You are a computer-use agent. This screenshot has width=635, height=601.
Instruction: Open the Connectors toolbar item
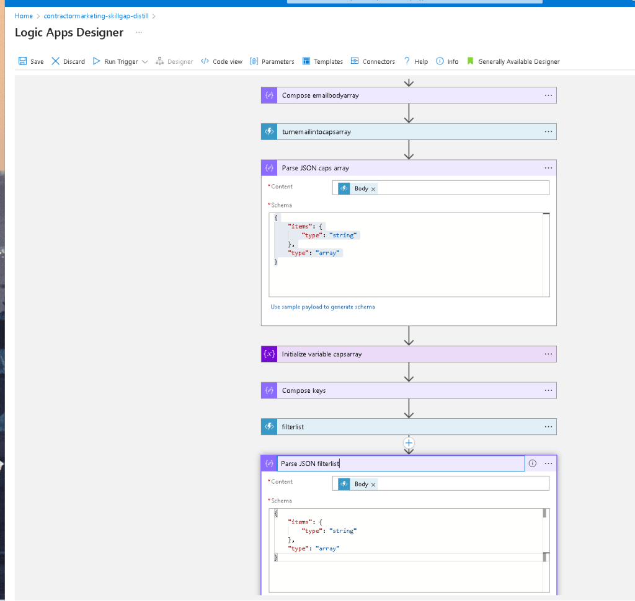click(x=373, y=61)
